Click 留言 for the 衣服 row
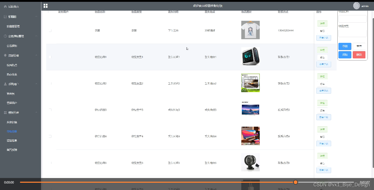The width and height of the screenshot is (374, 190). (322, 31)
